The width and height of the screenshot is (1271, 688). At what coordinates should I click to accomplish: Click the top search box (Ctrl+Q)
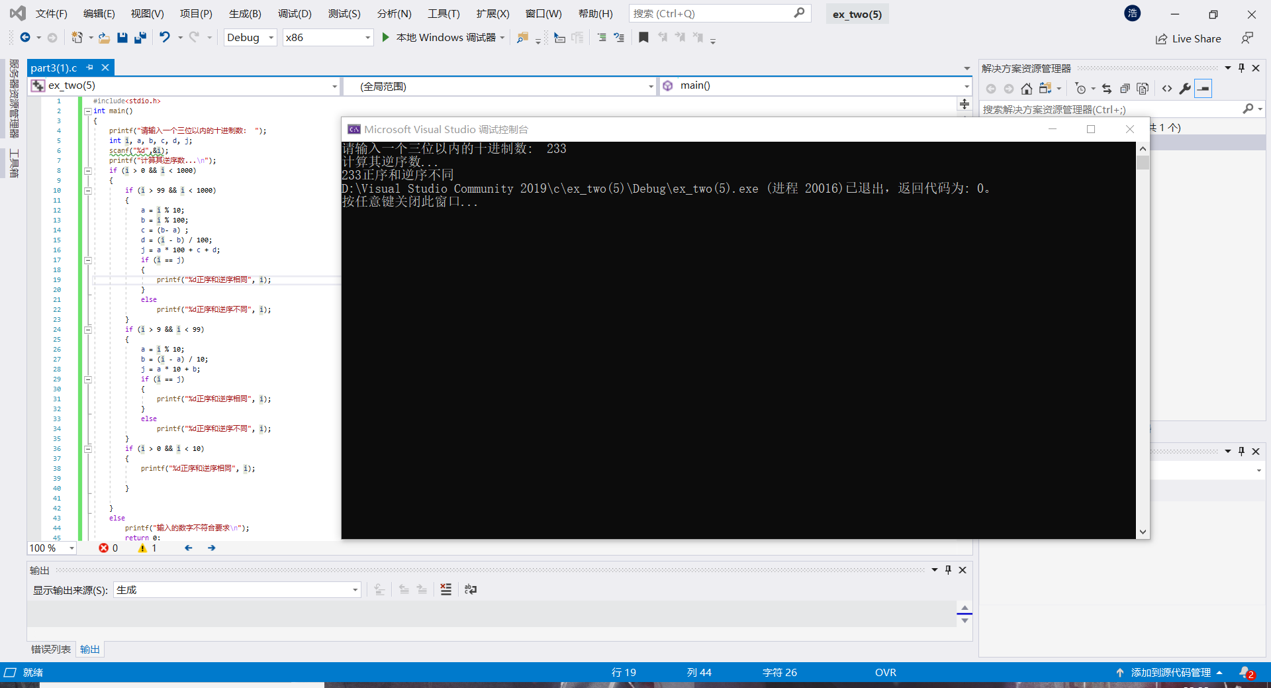[x=720, y=13]
